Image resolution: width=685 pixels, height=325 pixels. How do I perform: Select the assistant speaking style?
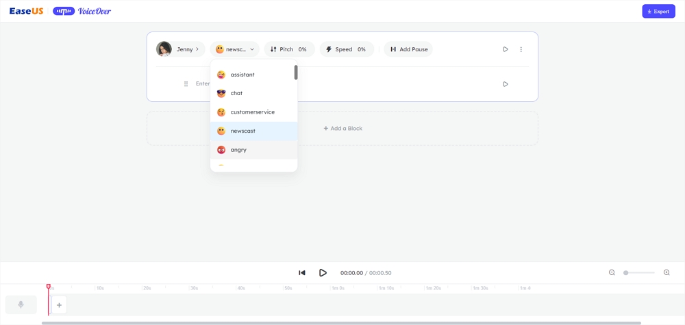point(242,75)
